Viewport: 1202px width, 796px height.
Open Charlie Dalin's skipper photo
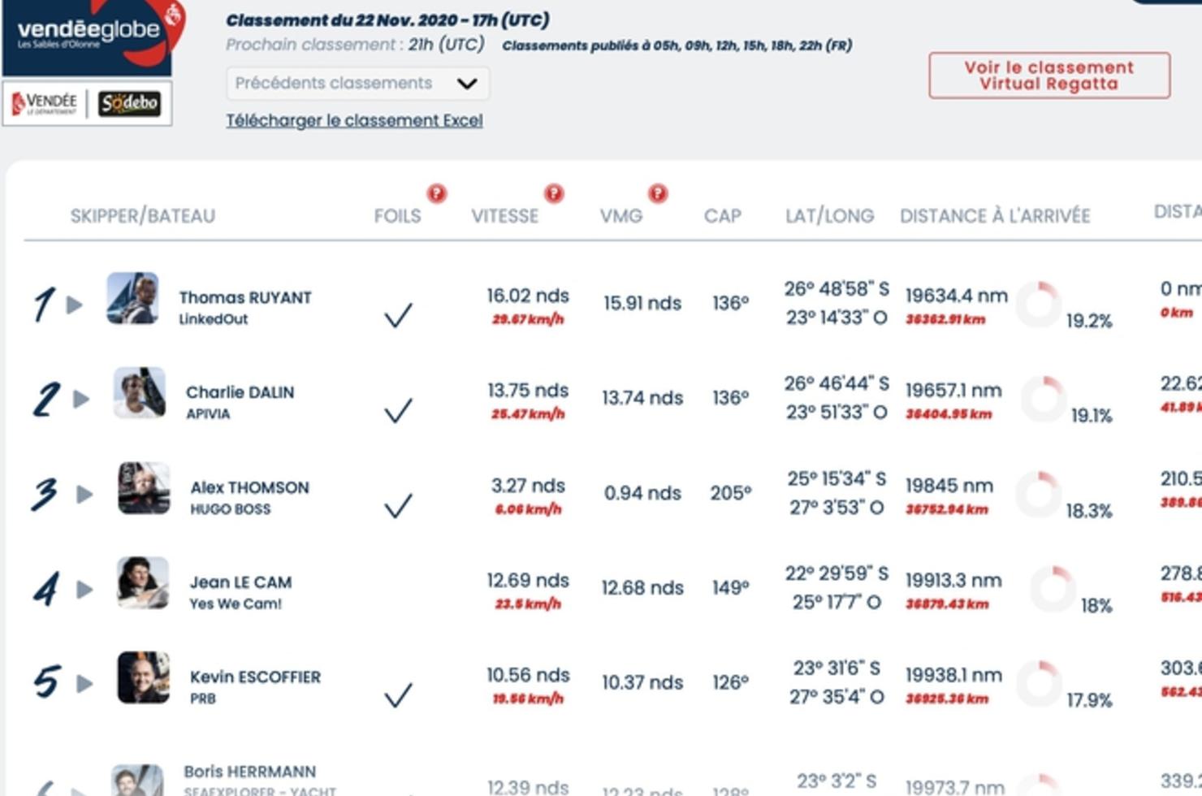coord(140,393)
